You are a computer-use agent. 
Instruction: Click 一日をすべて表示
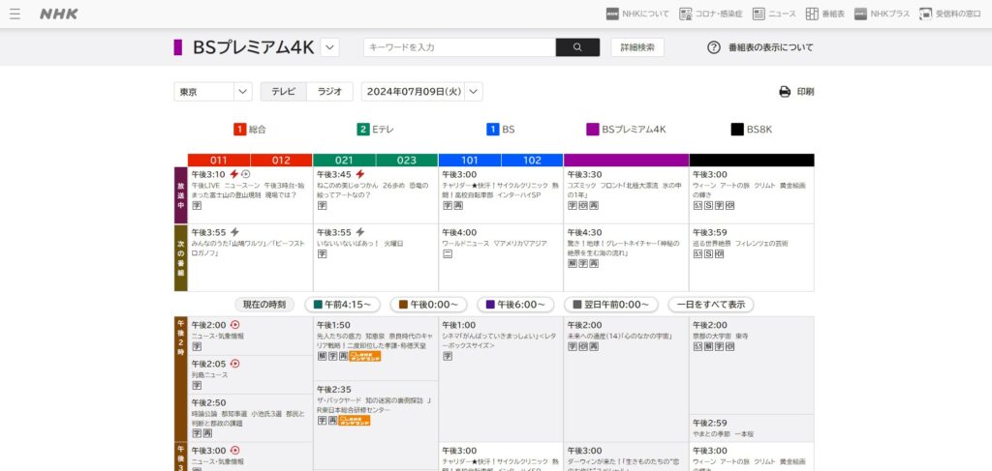point(711,305)
